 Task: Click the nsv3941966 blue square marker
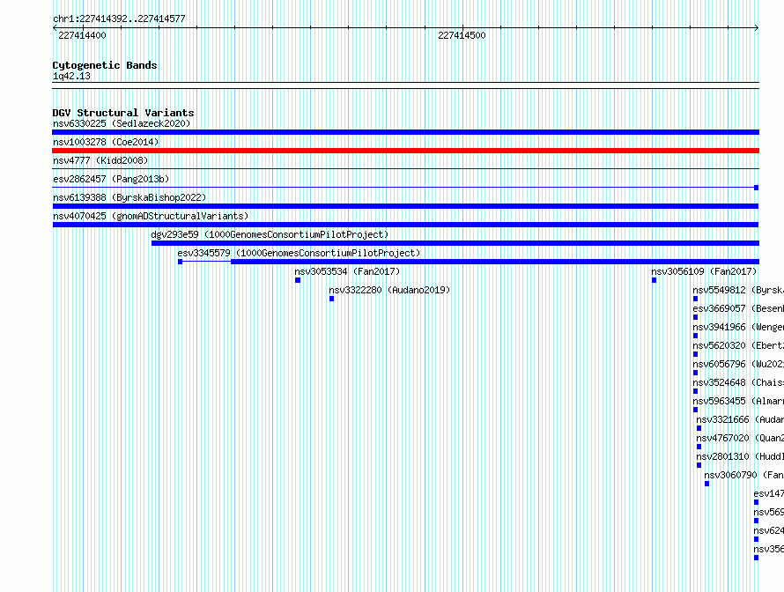pyautogui.click(x=695, y=336)
